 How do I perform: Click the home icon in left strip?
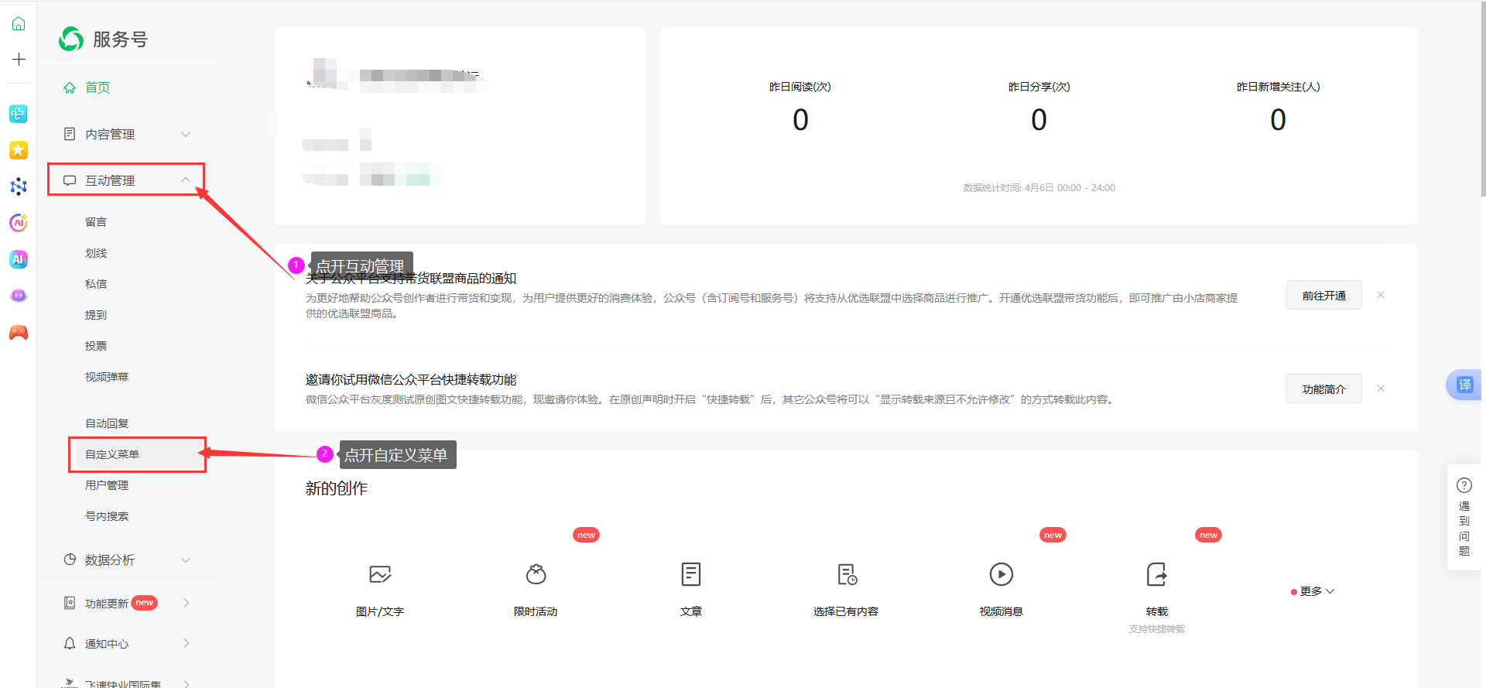click(19, 24)
